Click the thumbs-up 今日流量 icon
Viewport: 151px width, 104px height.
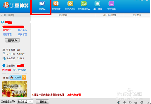pos(4,50)
